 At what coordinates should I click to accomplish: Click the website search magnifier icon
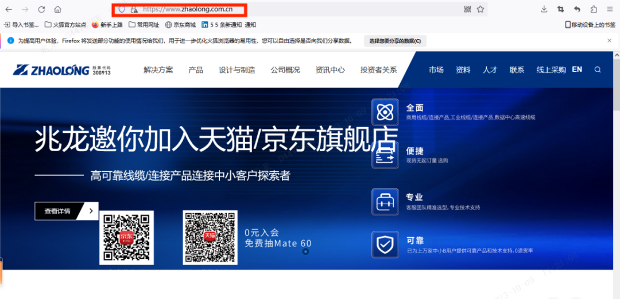598,70
